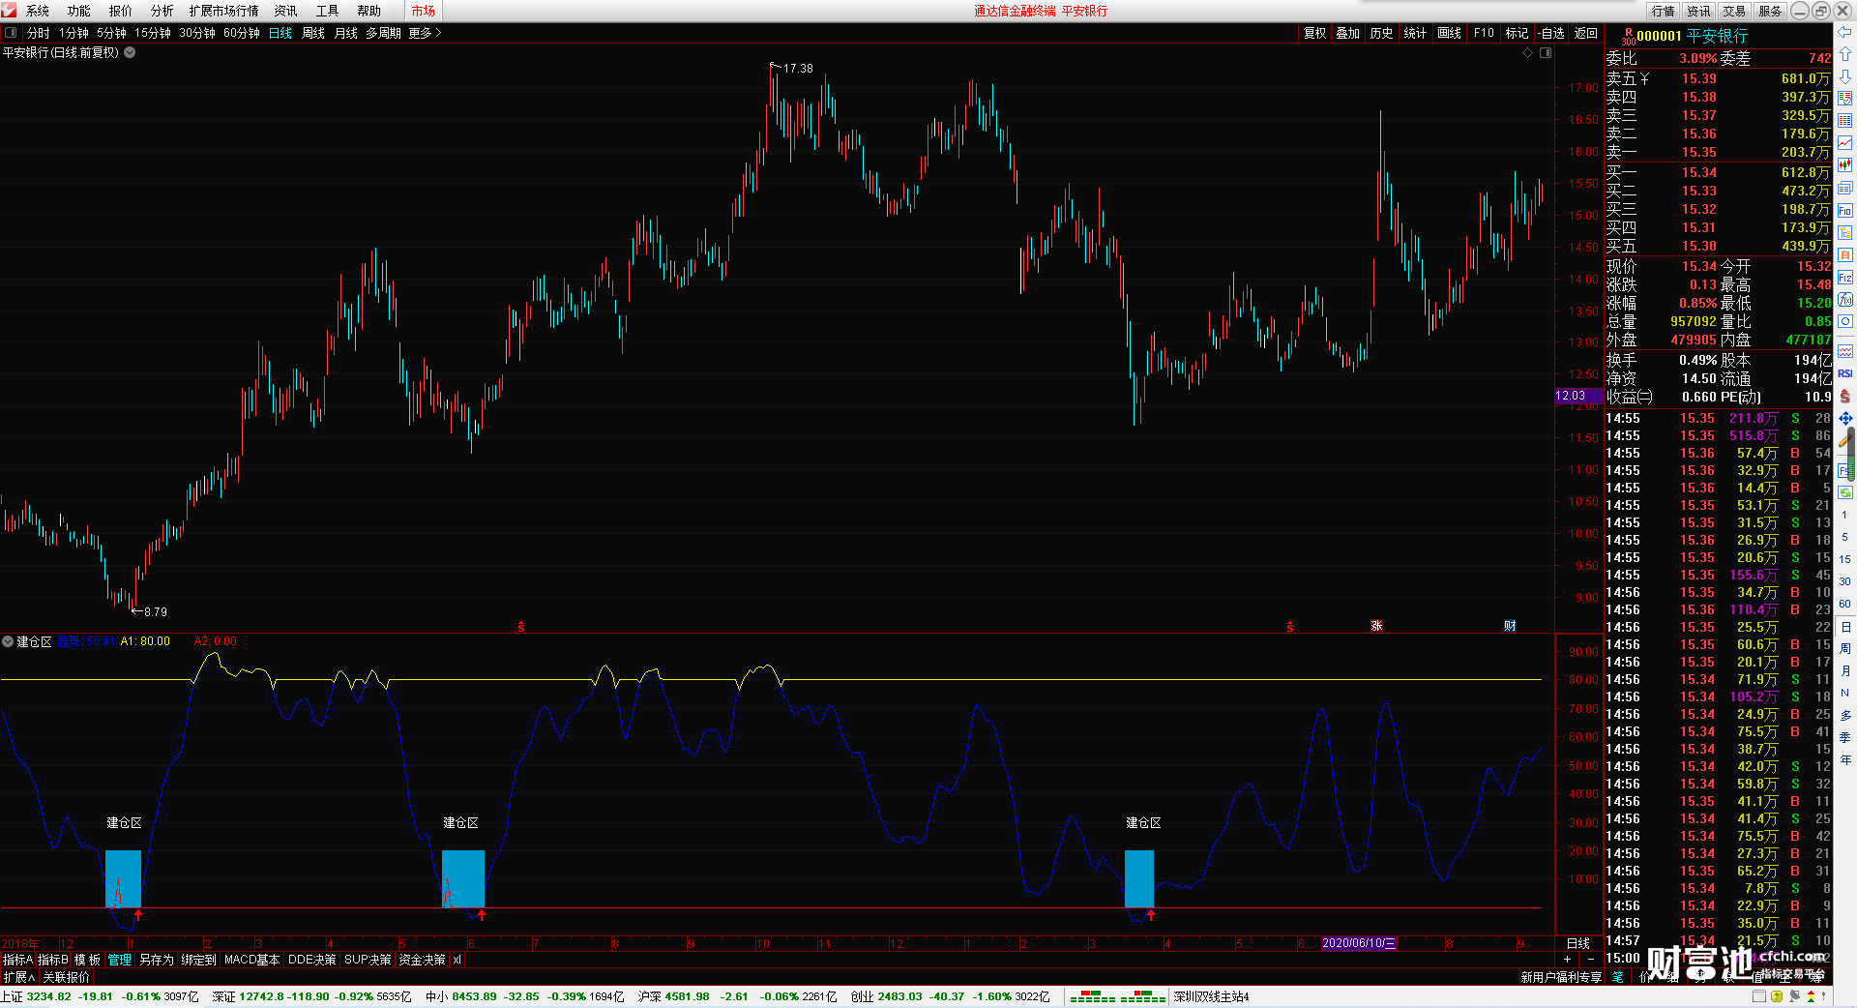Screen dimensions: 1857x1008
Task: Click the red dollar sign sidebar icon
Action: [1845, 397]
